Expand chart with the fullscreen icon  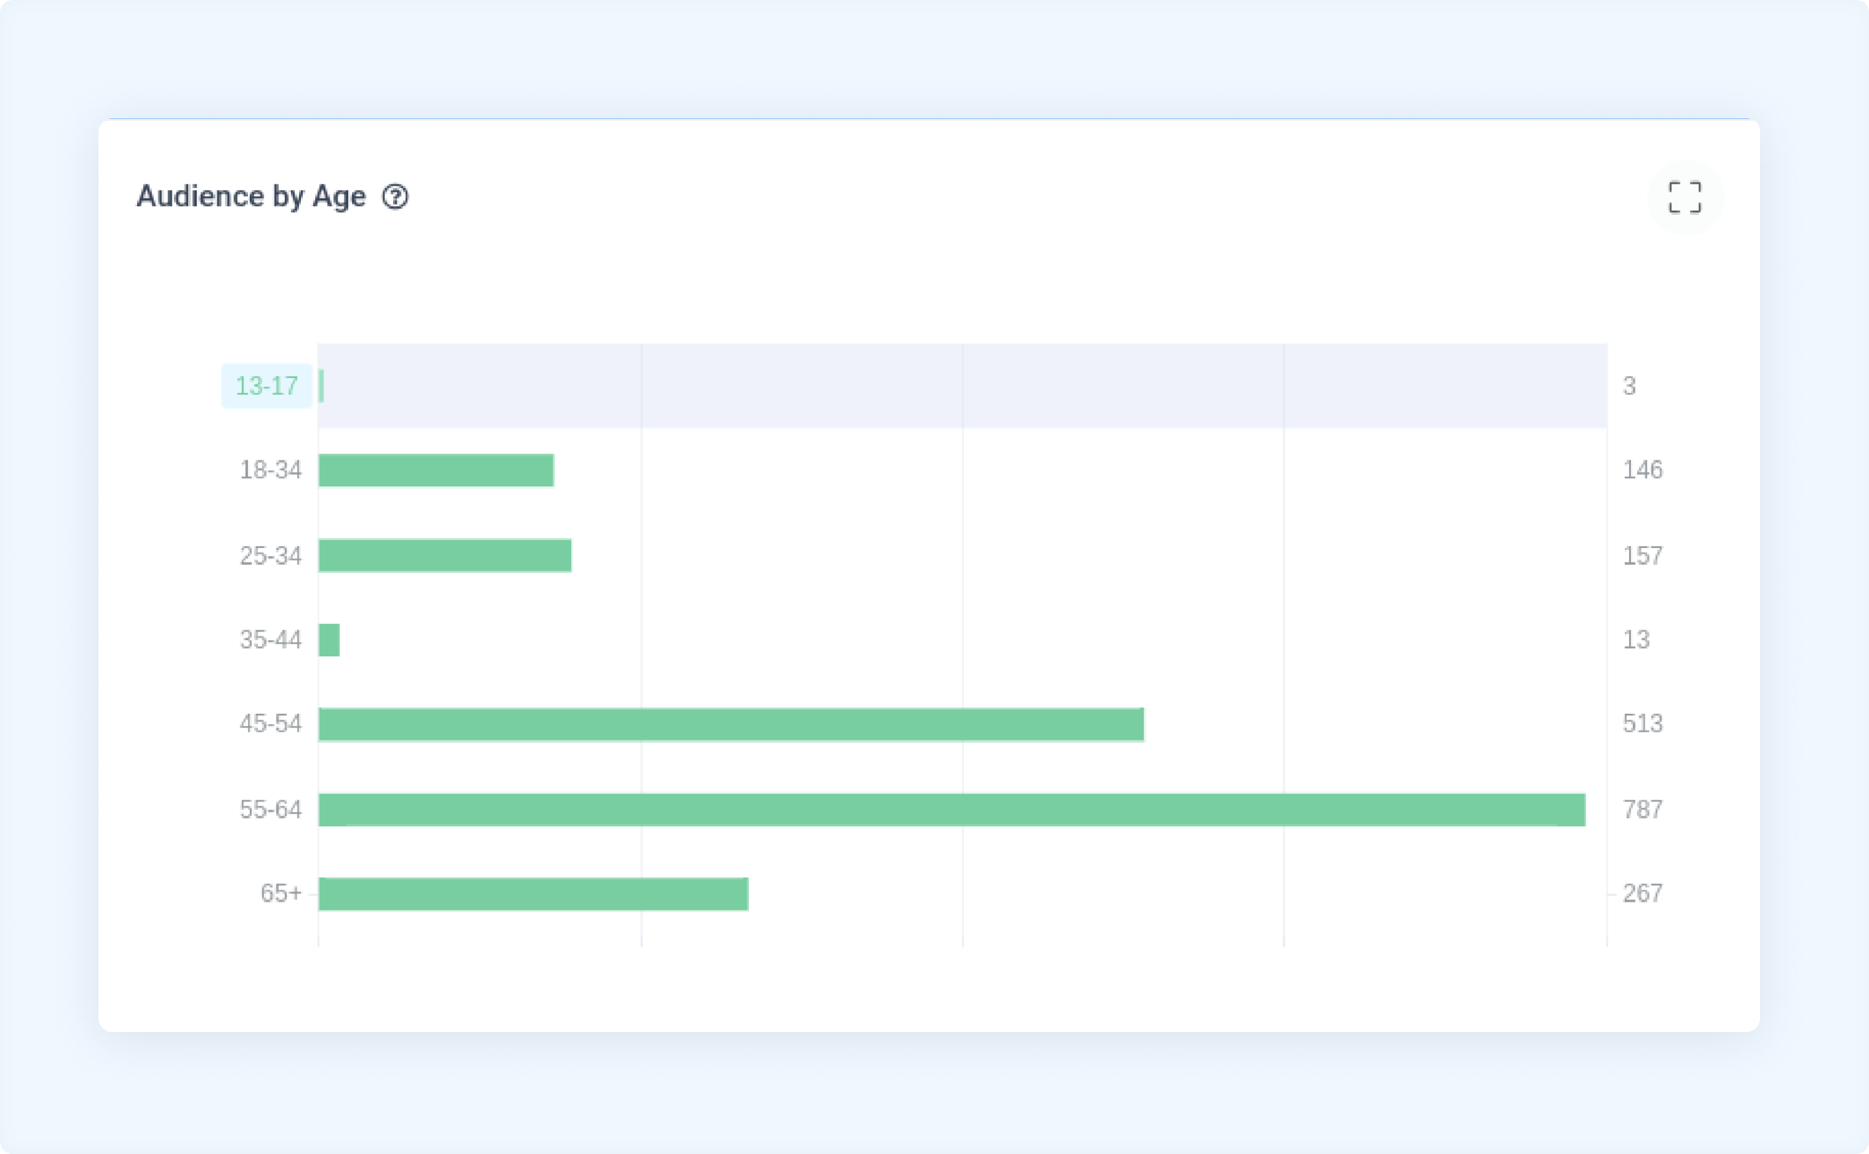tap(1685, 197)
